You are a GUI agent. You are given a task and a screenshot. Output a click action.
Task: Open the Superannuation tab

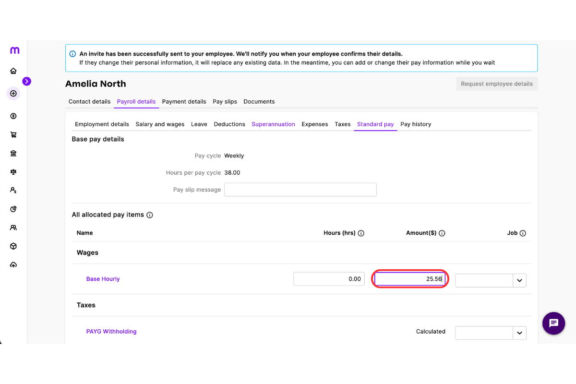coord(273,124)
